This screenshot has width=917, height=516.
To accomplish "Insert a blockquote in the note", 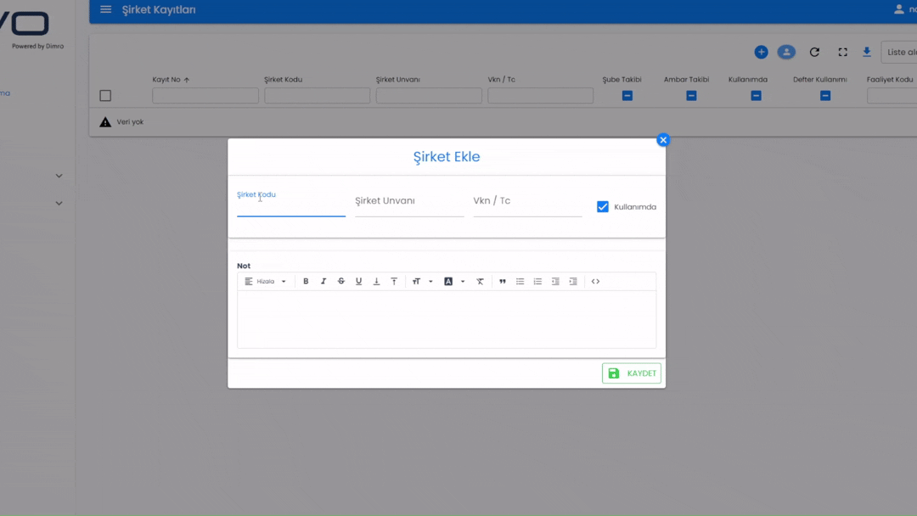I will (x=503, y=282).
